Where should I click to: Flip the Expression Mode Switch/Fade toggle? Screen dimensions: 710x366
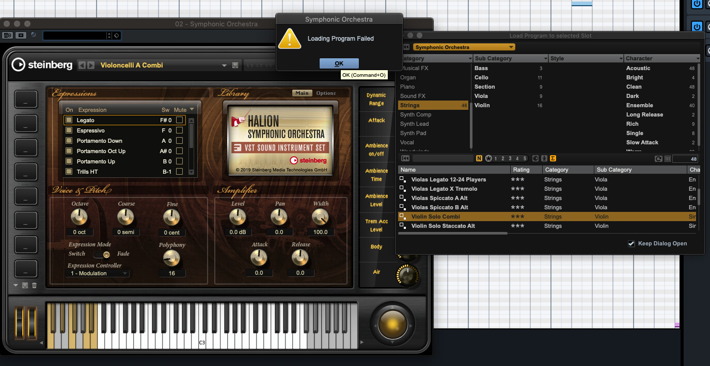pyautogui.click(x=101, y=254)
